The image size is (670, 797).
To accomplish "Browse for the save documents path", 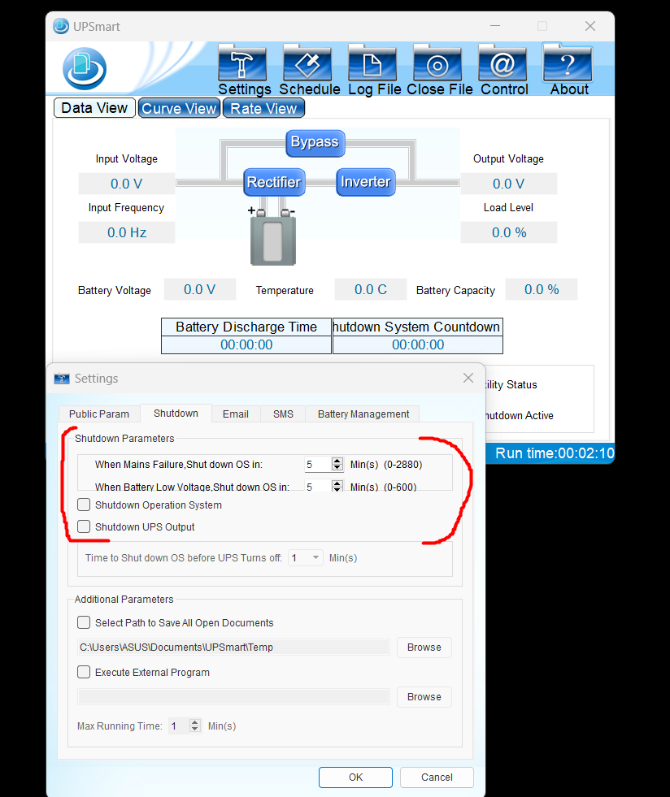I will coord(424,648).
